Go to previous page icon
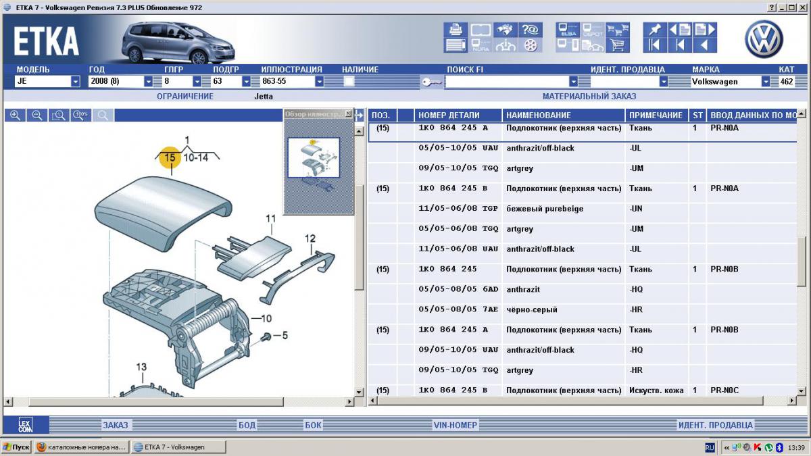The height and width of the screenshot is (456, 811). click(x=680, y=30)
